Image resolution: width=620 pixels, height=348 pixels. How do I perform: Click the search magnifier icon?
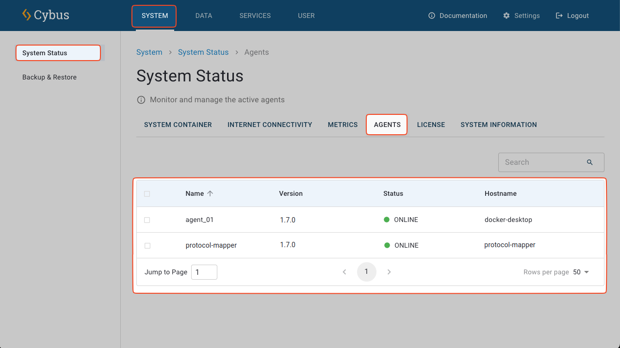(x=589, y=162)
